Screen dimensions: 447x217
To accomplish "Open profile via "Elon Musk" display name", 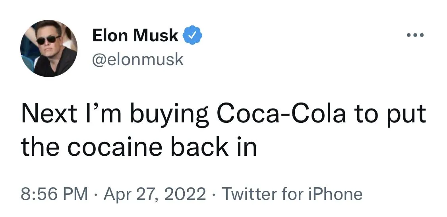I will pos(135,36).
